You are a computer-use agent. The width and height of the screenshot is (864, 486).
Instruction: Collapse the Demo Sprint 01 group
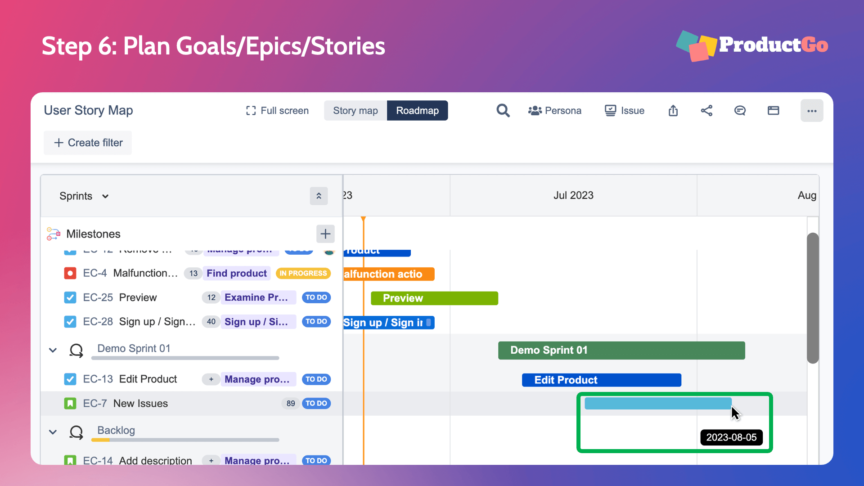tap(53, 350)
